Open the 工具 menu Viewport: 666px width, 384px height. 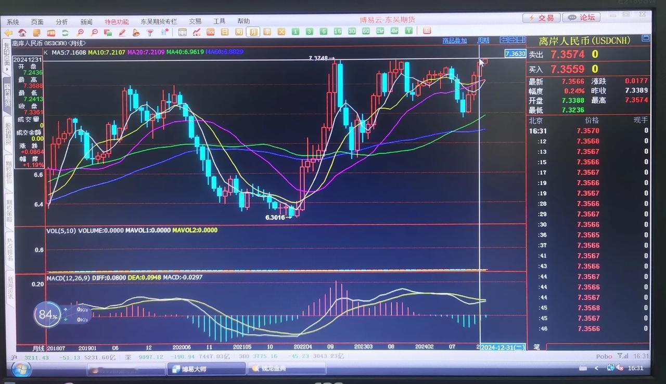(x=220, y=21)
